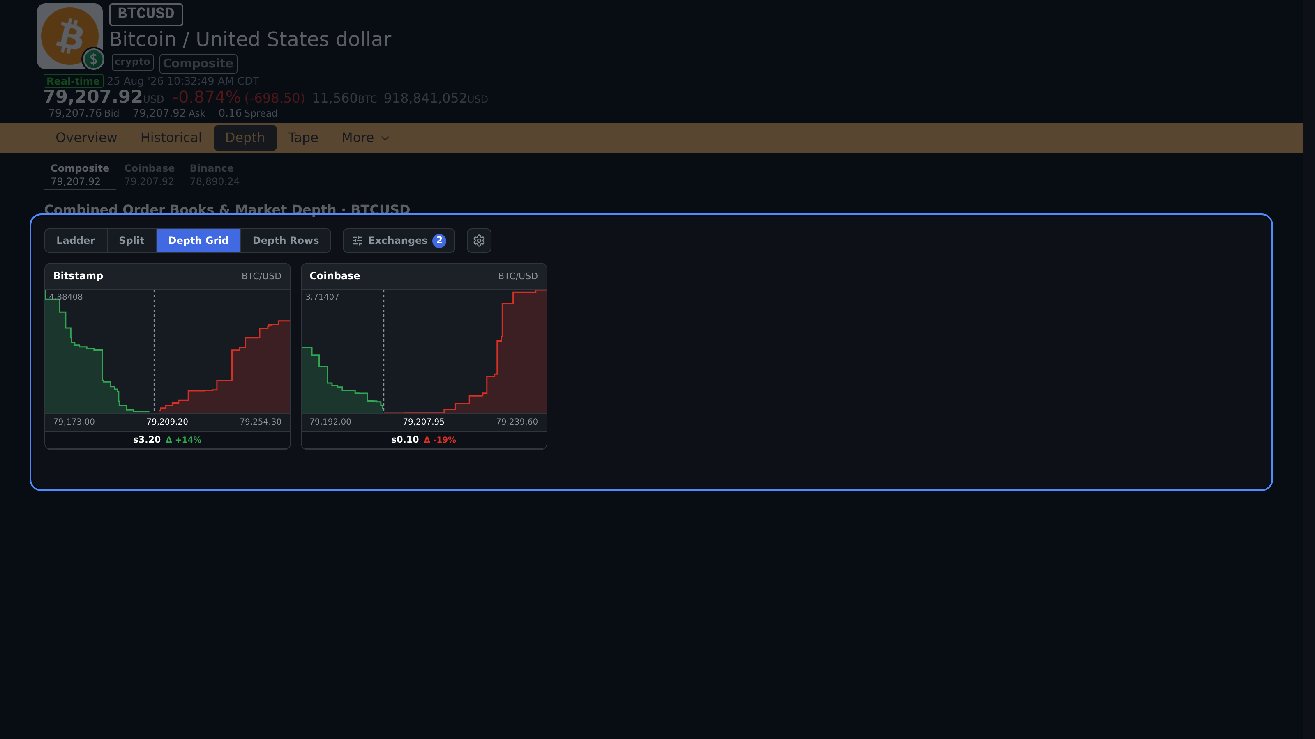Click Coinbase imbalance -19%
The height and width of the screenshot is (739, 1315).
click(440, 440)
